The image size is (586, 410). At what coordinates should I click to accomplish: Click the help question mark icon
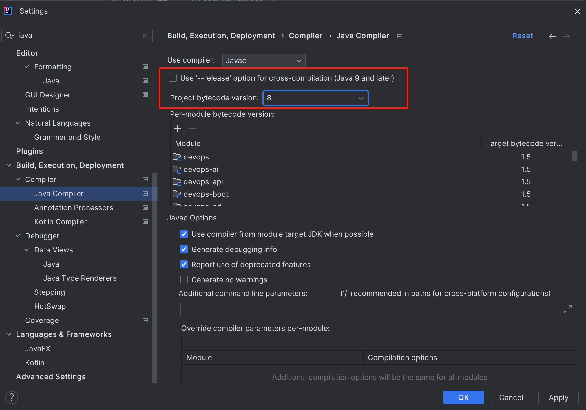(12, 397)
